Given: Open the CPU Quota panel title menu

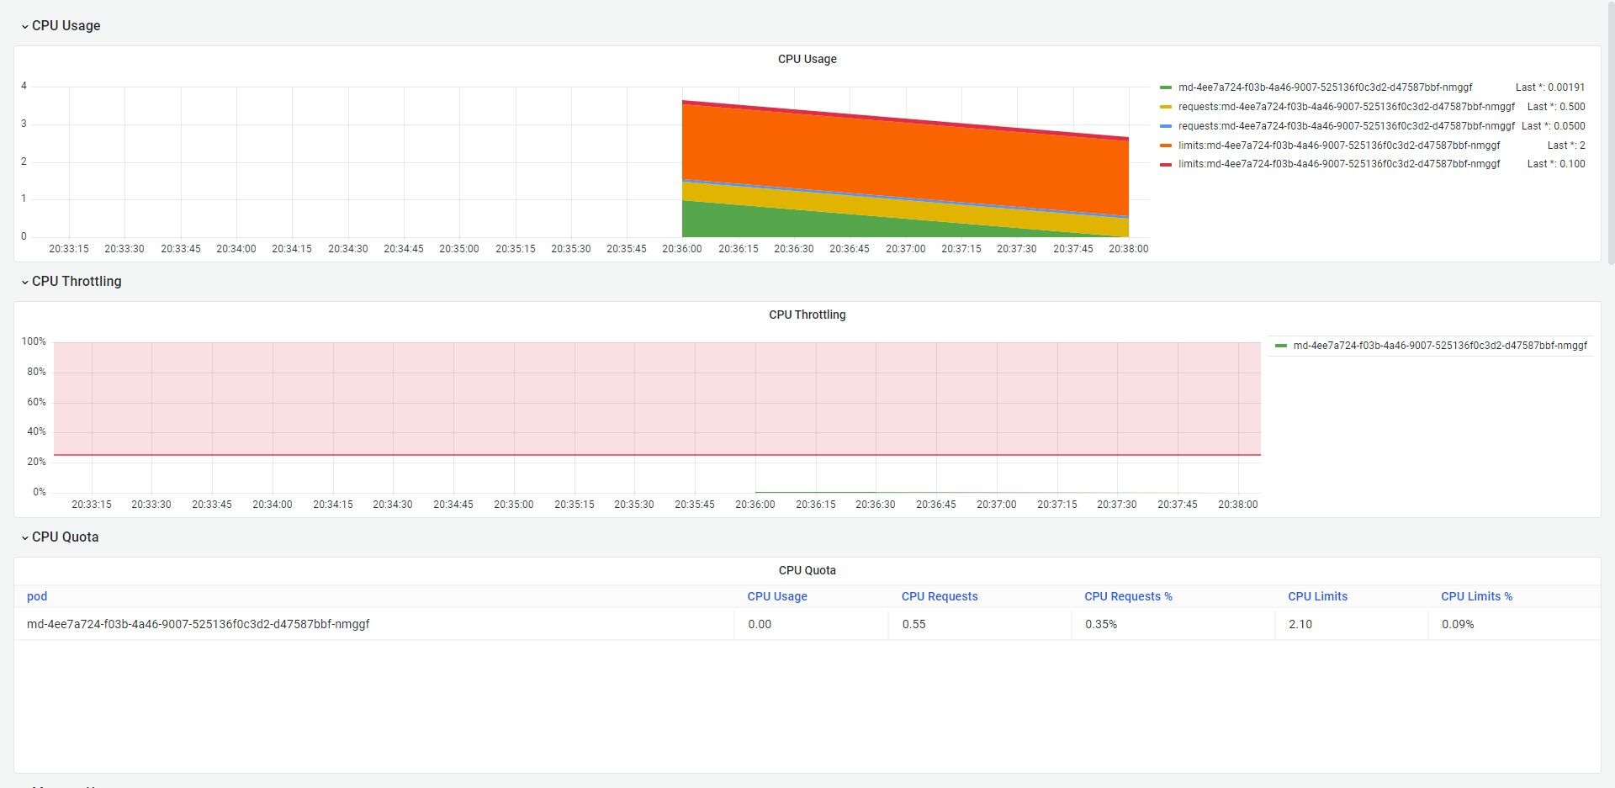Looking at the screenshot, I should pyautogui.click(x=807, y=570).
